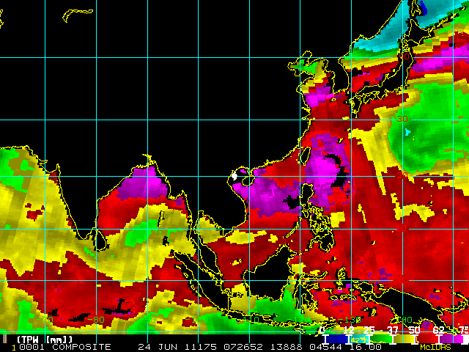
Task: Click the '072652' time value
Action: coord(243,347)
